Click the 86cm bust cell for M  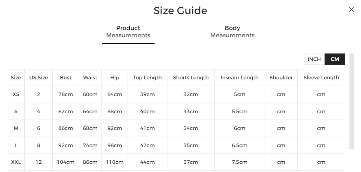(x=66, y=128)
